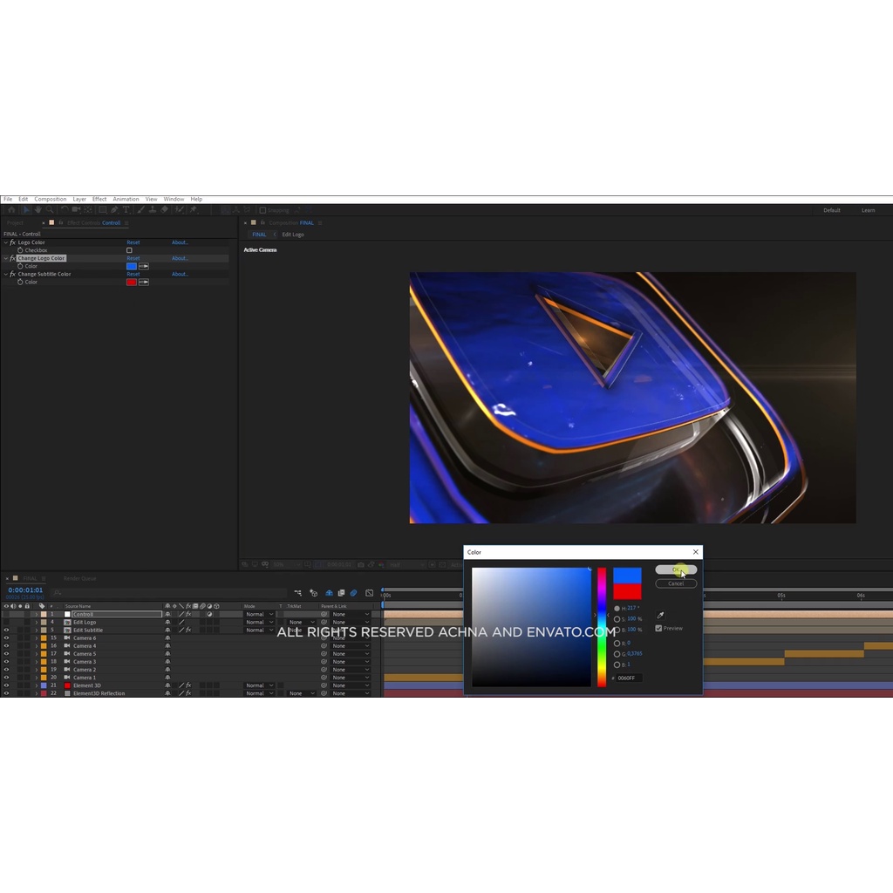Toggle the Preview checkbox in Color dialog
893x893 pixels.
pos(658,628)
